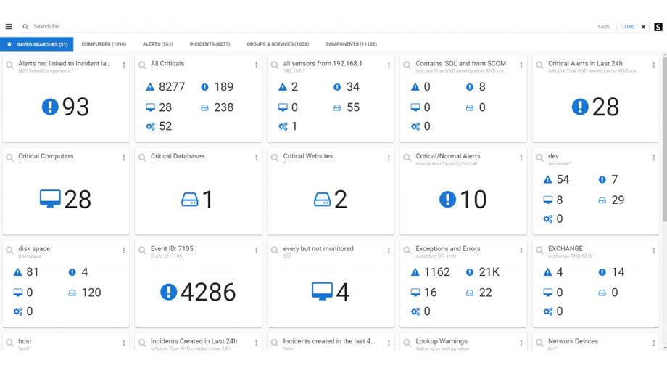Image resolution: width=667 pixels, height=376 pixels.
Task: Open options menu for Contains 'SQL' and from SCOM
Action: coord(521,65)
